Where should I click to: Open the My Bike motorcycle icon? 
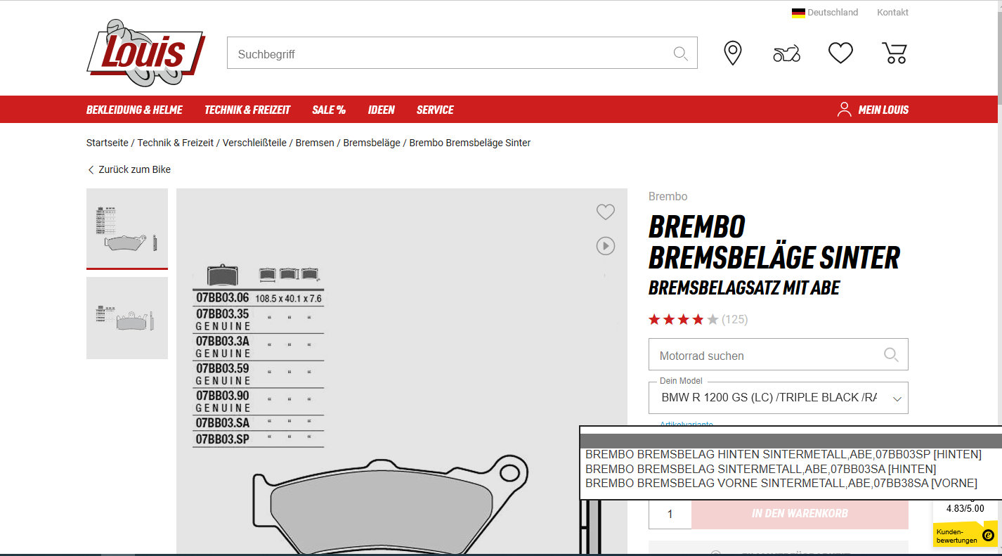[x=786, y=53]
